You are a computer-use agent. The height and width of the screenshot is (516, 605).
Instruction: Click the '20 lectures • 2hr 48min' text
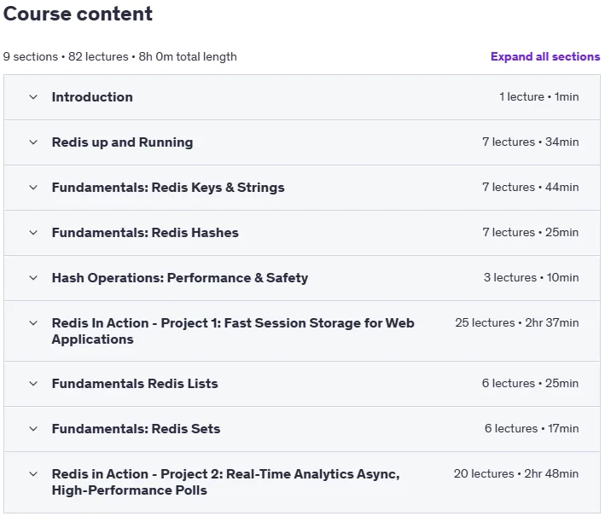tap(516, 473)
